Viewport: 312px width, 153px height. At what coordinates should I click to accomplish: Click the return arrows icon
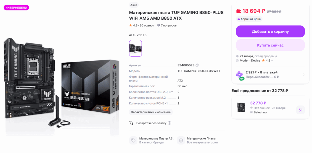131,123
